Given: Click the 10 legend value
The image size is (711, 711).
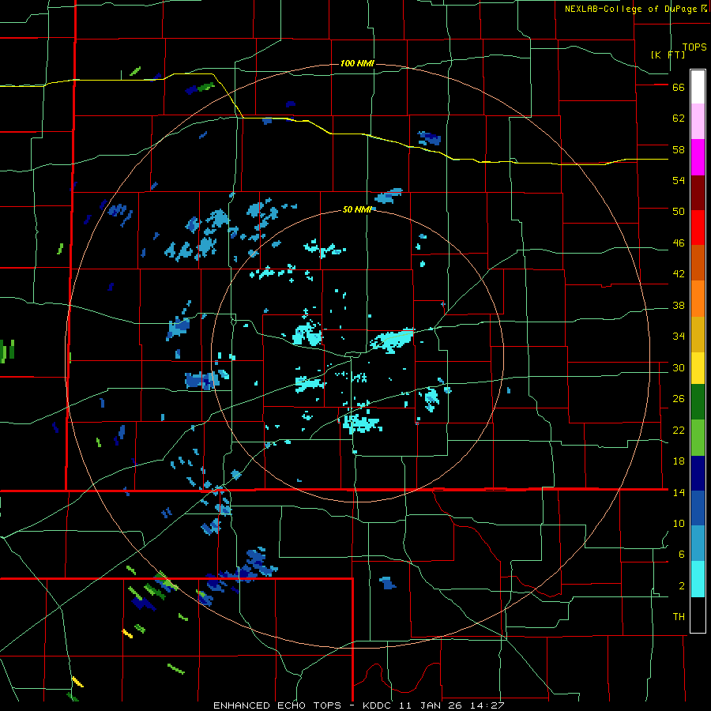Looking at the screenshot, I should click(x=679, y=523).
